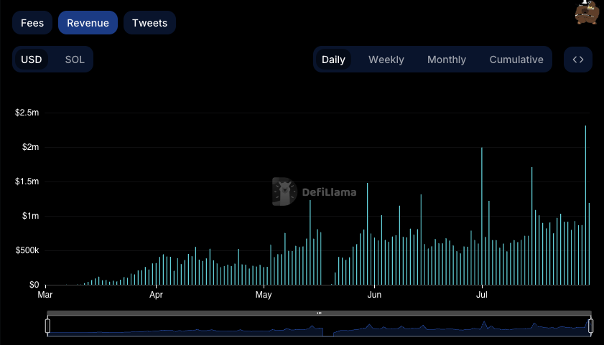Click the $1.5m axis label

(x=27, y=181)
